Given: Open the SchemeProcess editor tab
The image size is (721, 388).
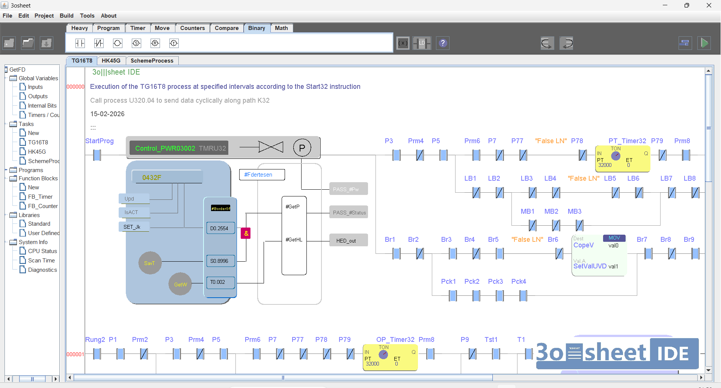Looking at the screenshot, I should point(152,61).
